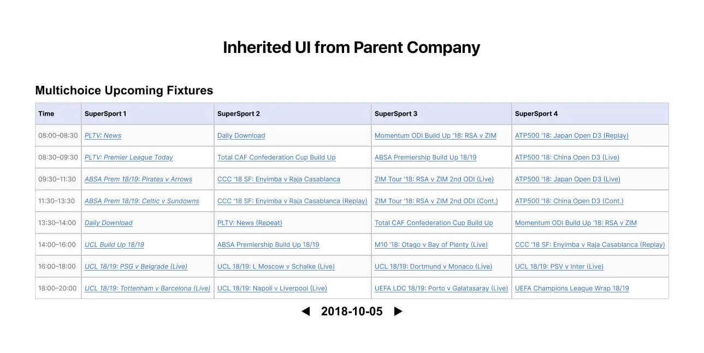704x353 pixels.
Task: Open CCC '18 SF: Enyimba v Raja Casablanca
Action: (279, 179)
